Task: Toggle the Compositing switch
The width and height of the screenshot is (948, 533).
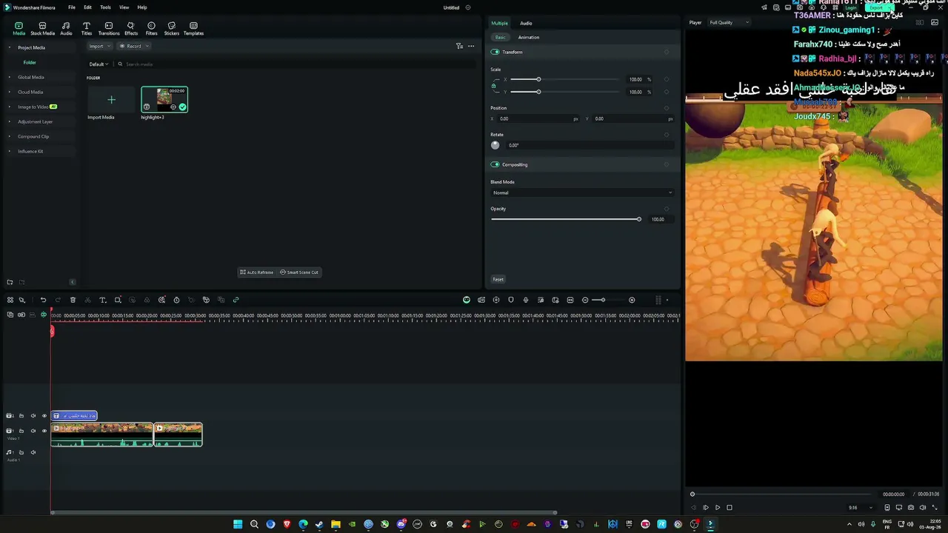Action: (495, 164)
